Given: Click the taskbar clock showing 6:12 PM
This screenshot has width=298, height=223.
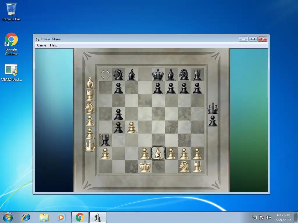Looking at the screenshot, I should pos(283,217).
